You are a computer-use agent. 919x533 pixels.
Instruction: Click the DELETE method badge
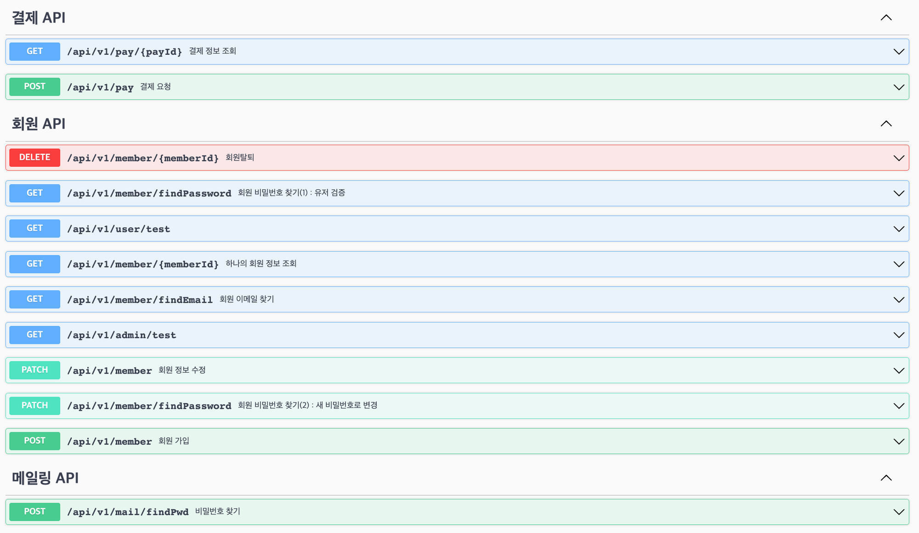point(35,158)
